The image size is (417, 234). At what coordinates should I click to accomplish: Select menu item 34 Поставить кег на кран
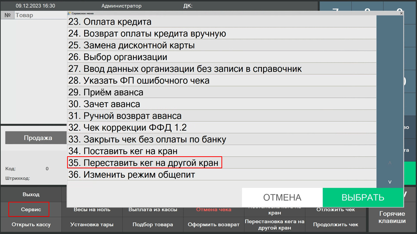130,151
